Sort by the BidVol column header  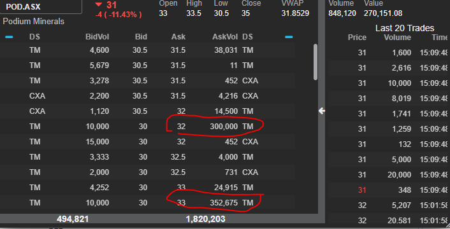[x=97, y=37]
